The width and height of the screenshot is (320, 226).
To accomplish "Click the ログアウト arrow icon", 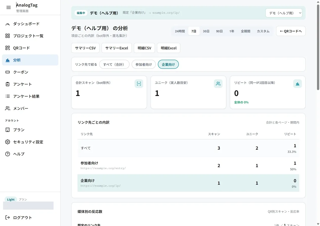I will pyautogui.click(x=8, y=218).
